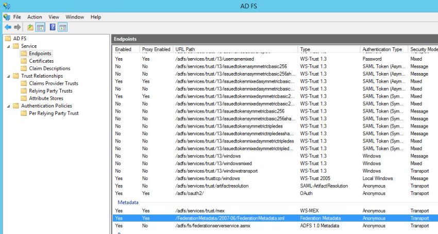Viewport: 438px width, 234px height.
Task: Click the Authentication Type column header
Action: 382,49
